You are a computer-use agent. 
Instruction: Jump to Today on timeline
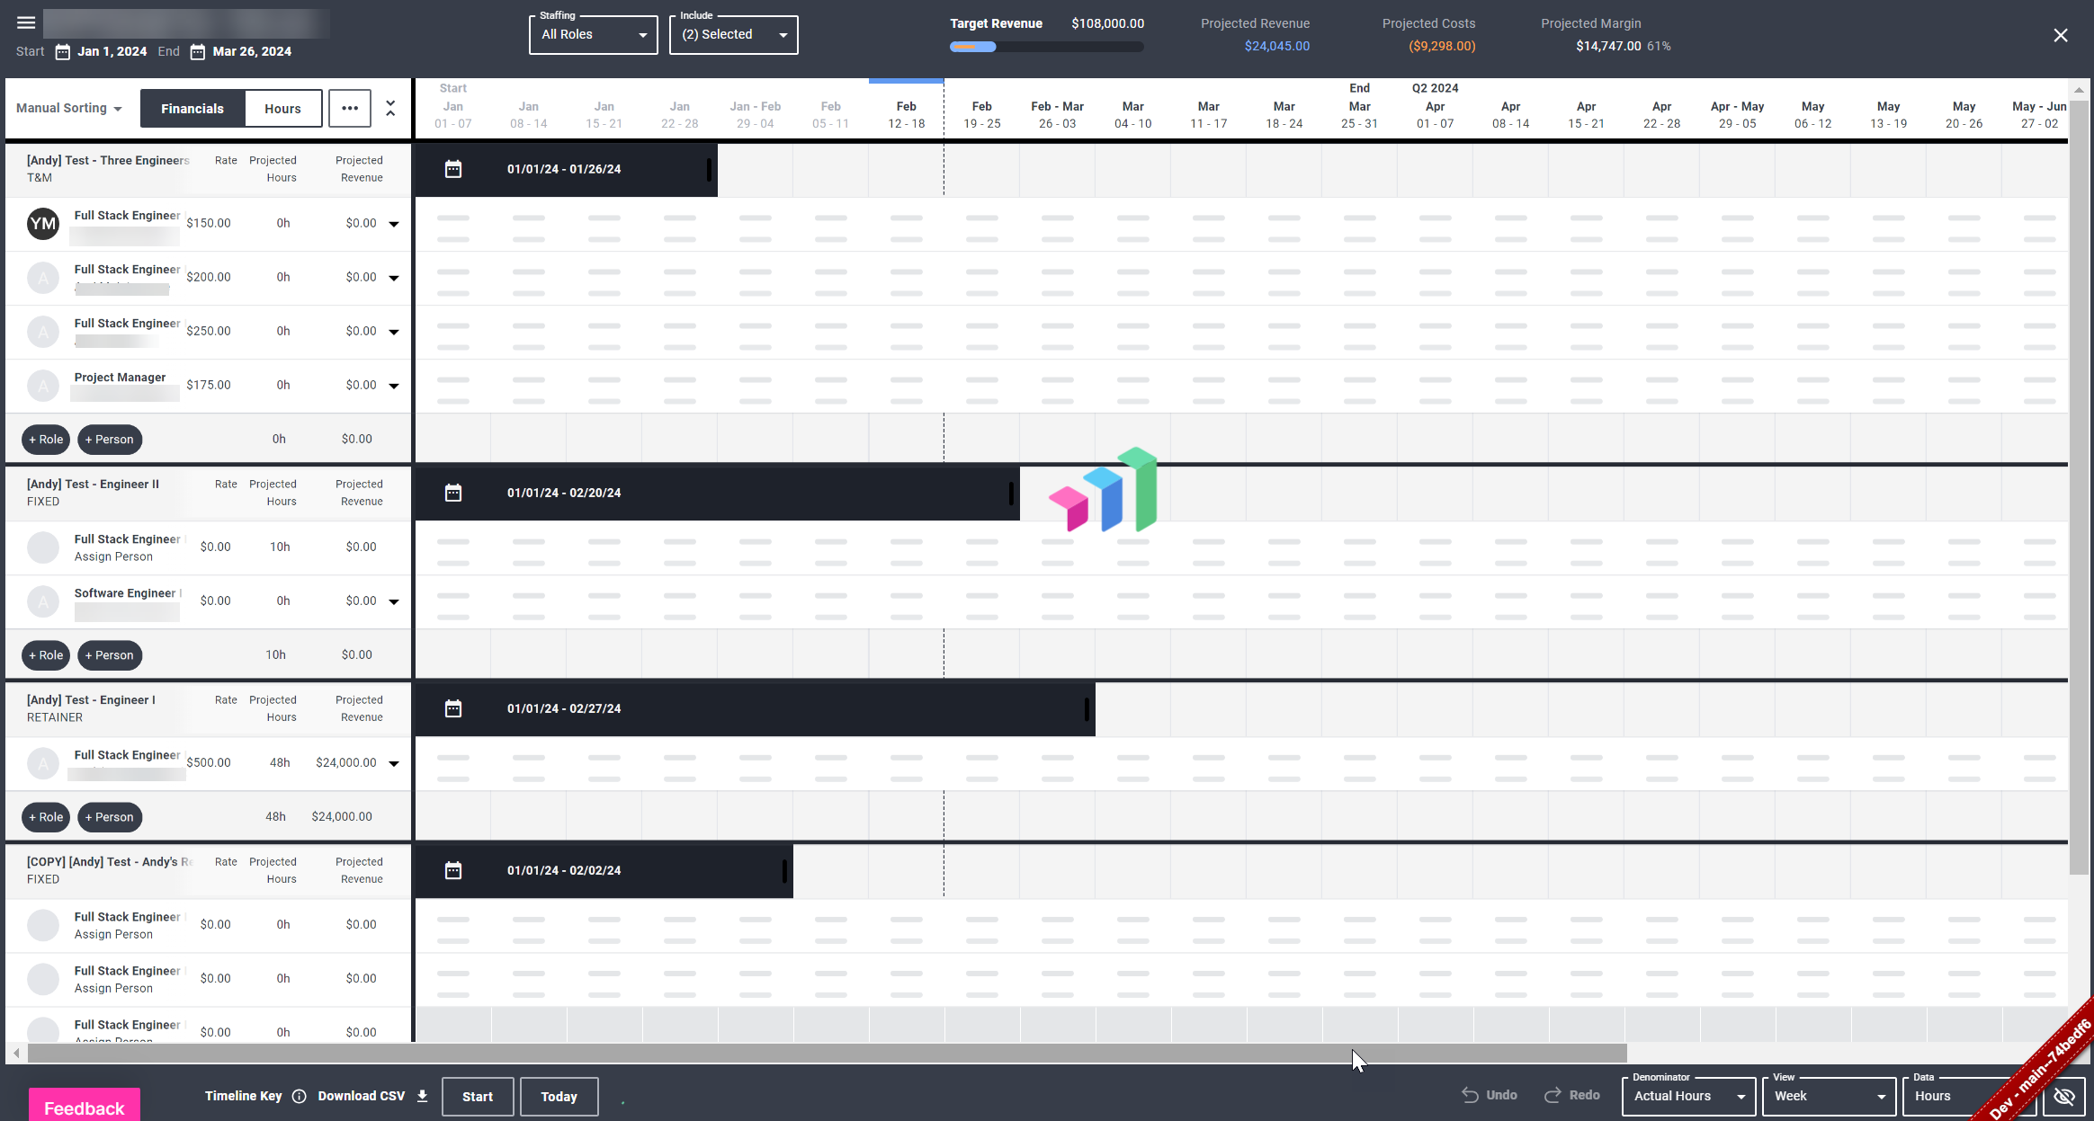[559, 1097]
